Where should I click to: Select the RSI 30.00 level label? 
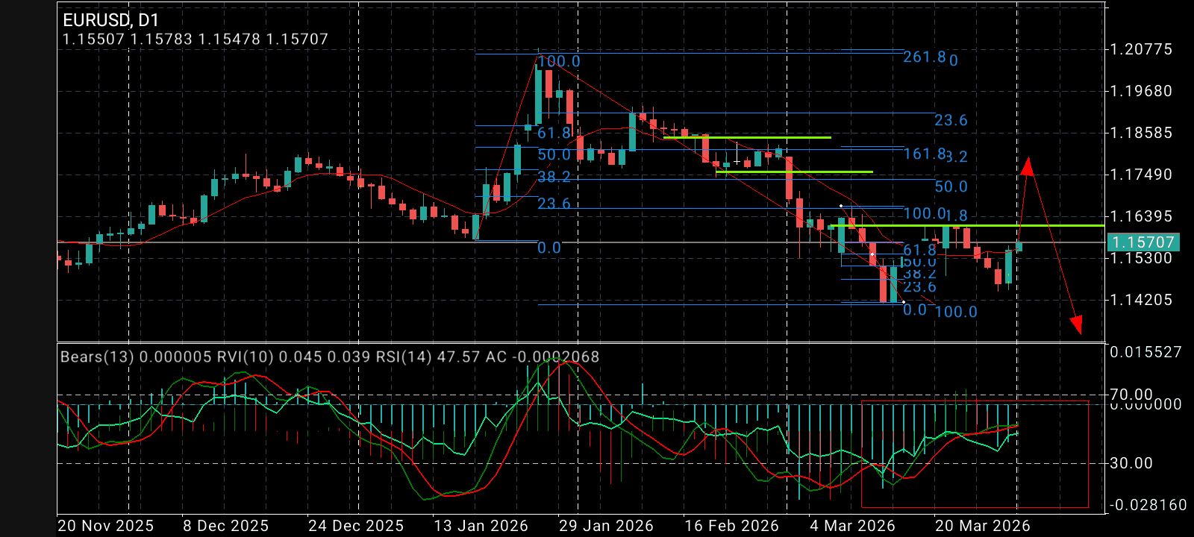[x=1131, y=463]
